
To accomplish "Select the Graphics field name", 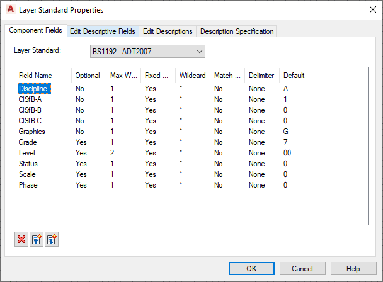I will coord(31,132).
